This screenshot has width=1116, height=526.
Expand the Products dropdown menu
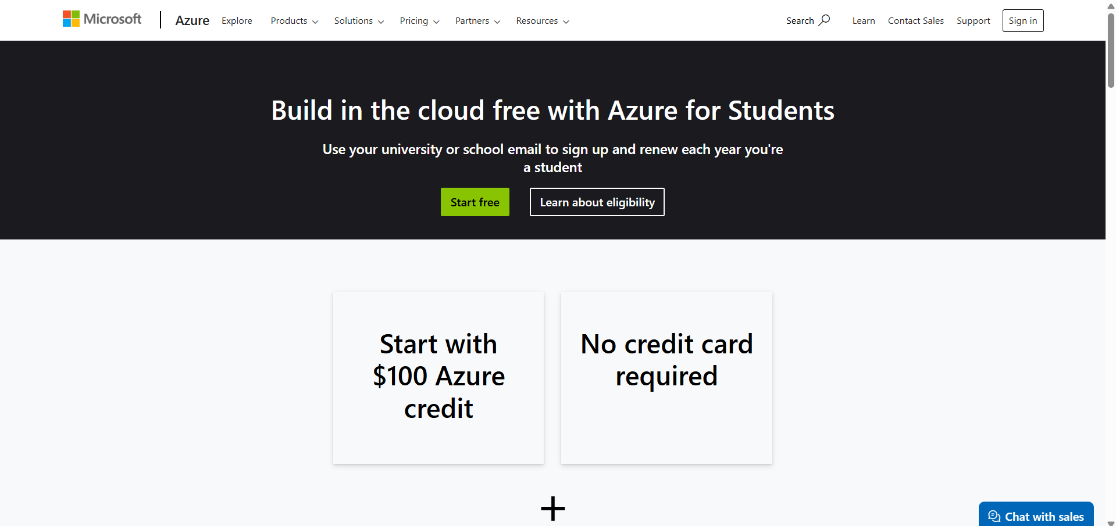[x=294, y=21]
